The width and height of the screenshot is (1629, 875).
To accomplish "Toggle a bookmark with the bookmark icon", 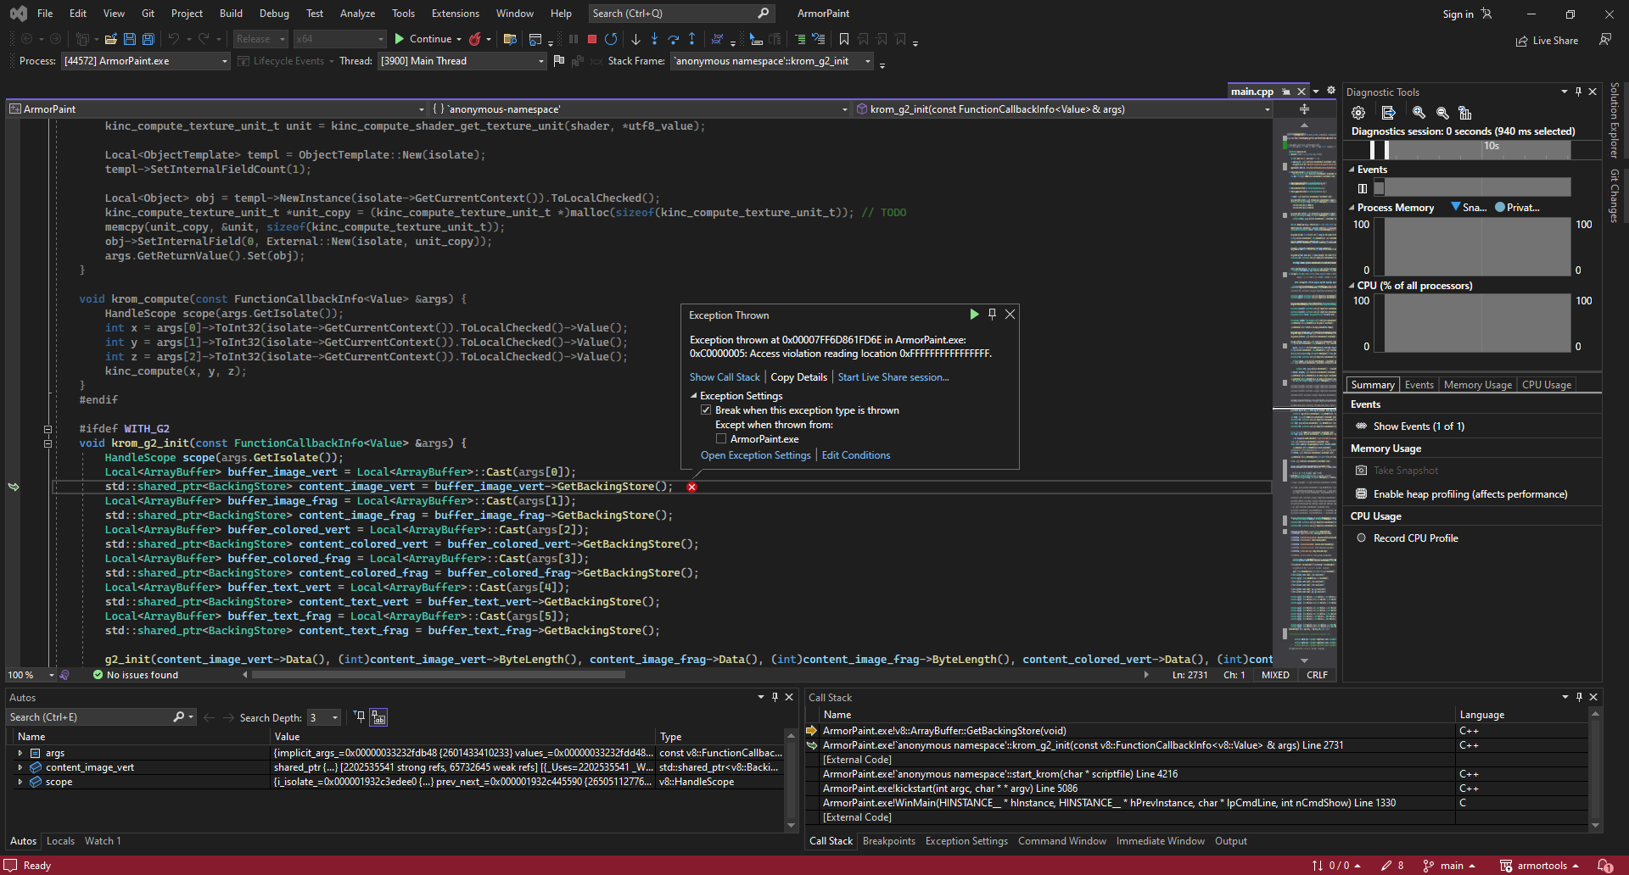I will pyautogui.click(x=843, y=39).
